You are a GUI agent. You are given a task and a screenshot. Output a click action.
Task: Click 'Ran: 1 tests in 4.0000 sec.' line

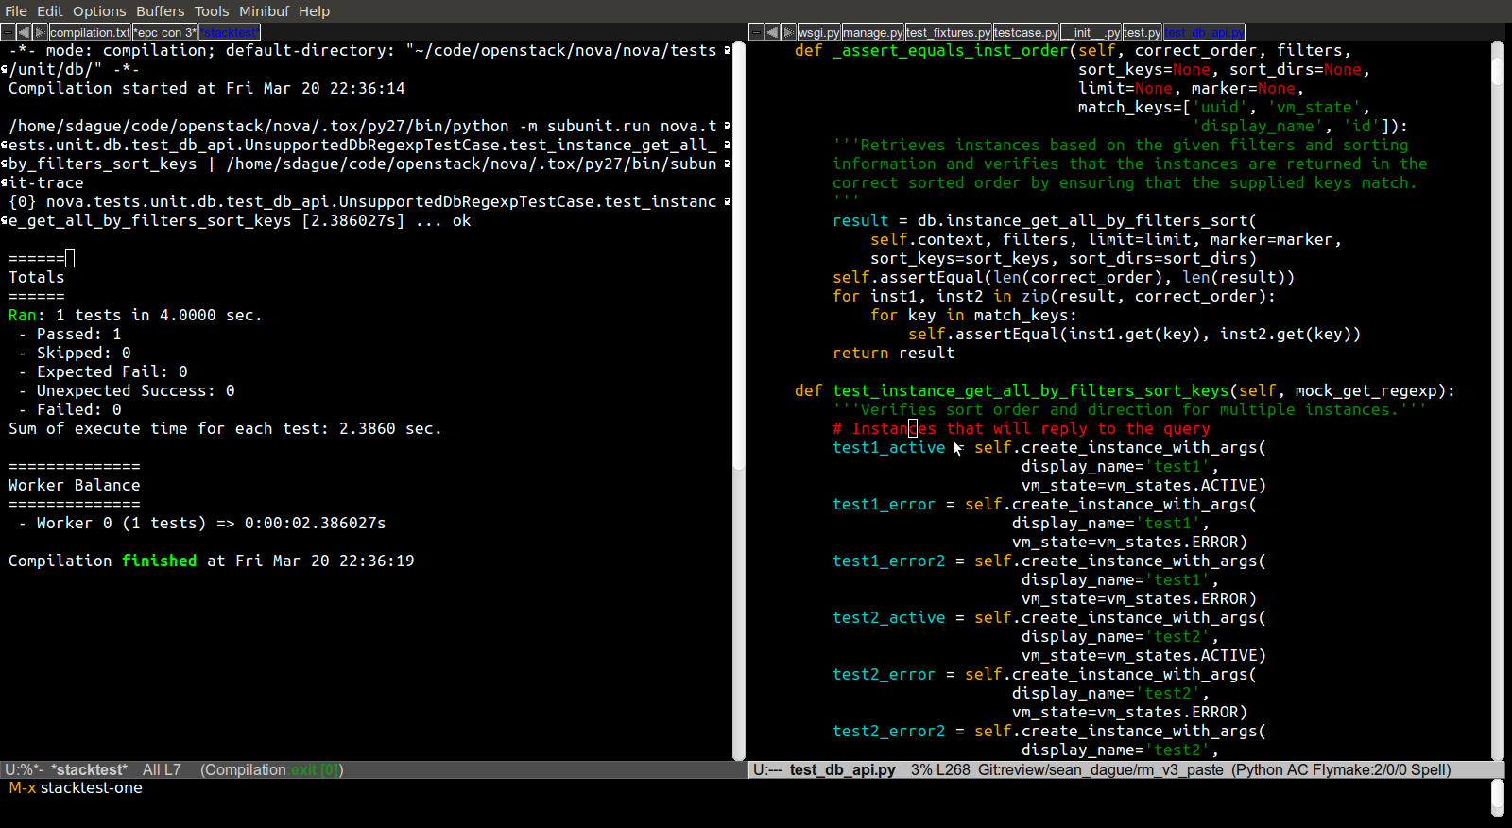tap(135, 315)
